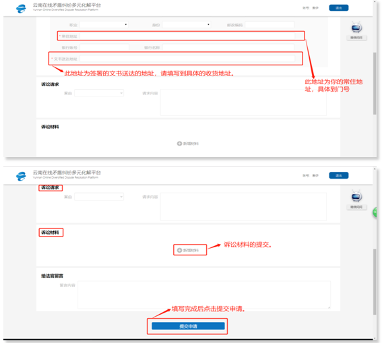Click the blue platform logo above boxed 诉讼请求 heading
The height and width of the screenshot is (343, 382).
click(x=21, y=176)
